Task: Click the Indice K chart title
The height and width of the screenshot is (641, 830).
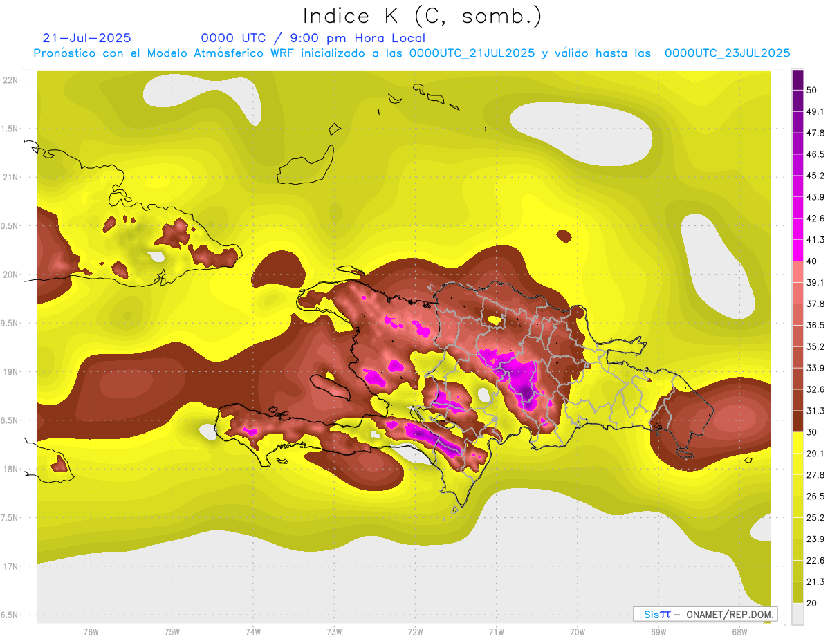Action: point(422,16)
